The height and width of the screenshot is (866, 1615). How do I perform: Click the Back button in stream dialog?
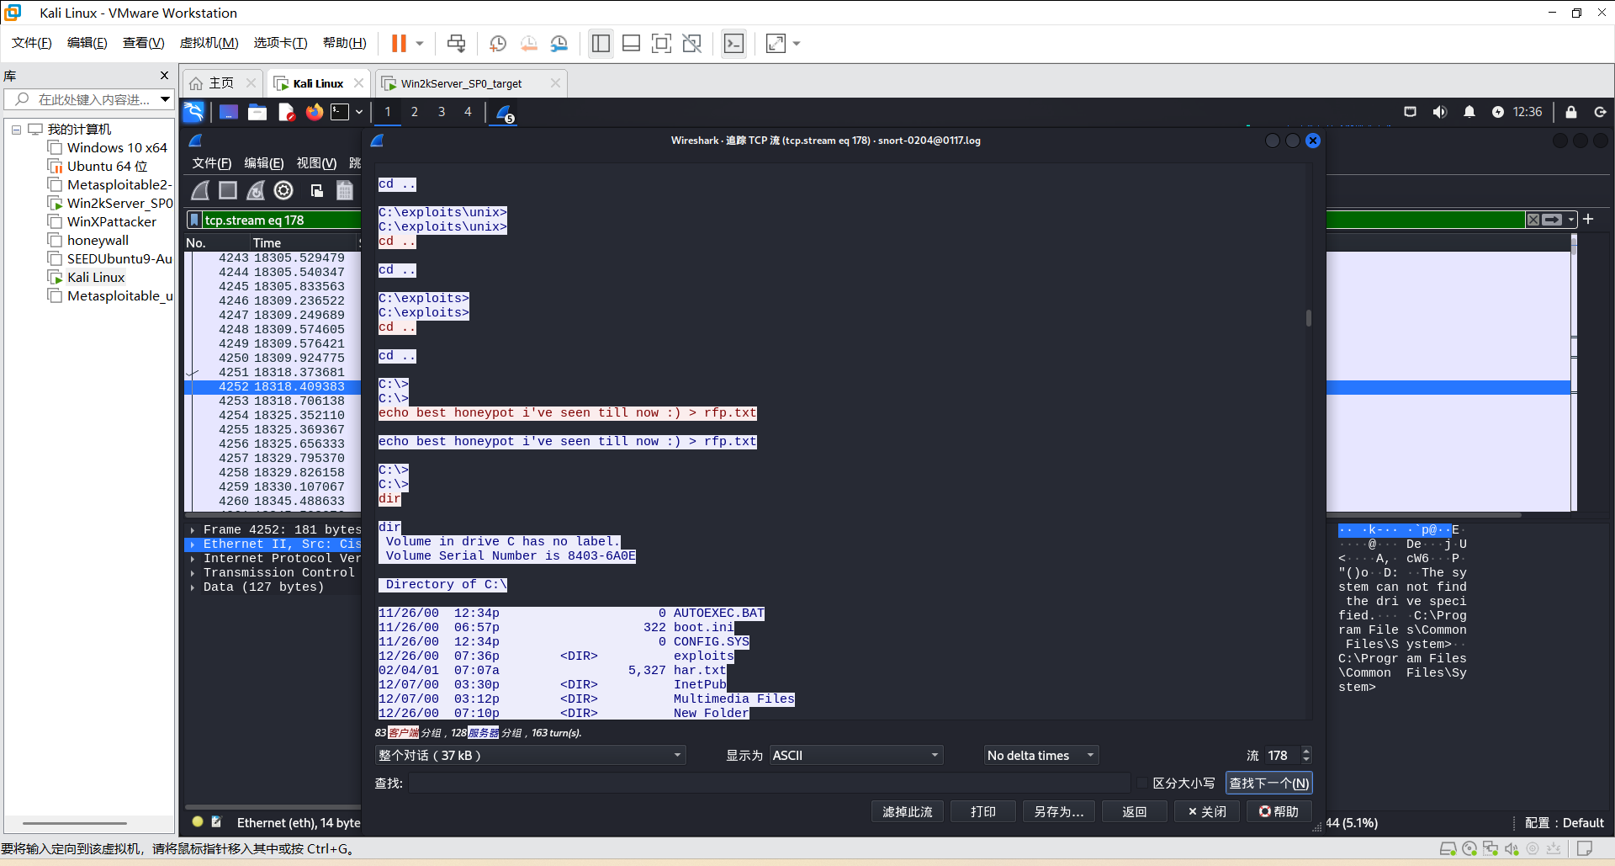[1135, 811]
